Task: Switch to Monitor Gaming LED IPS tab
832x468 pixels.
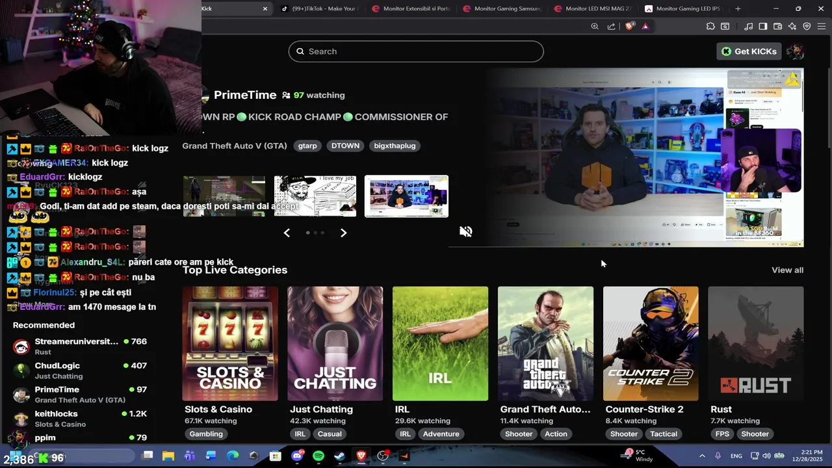Action: coord(684,8)
